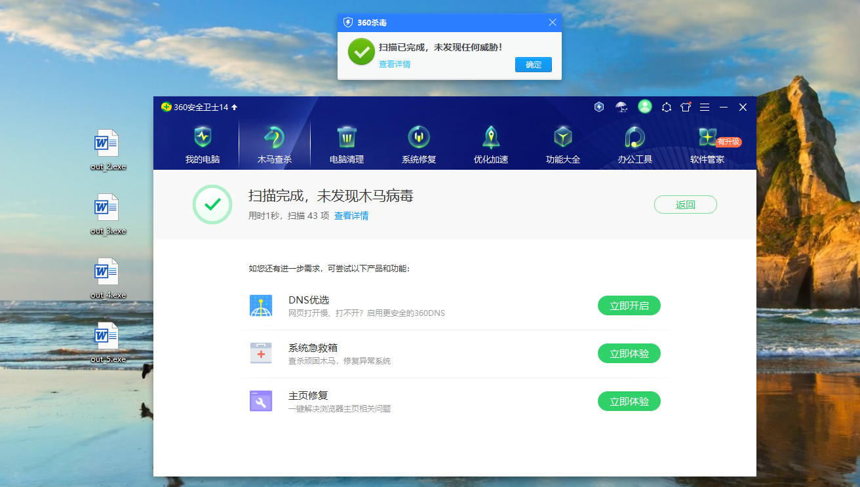
Task: Click the lightning shield icon in title bar
Action: [598, 107]
